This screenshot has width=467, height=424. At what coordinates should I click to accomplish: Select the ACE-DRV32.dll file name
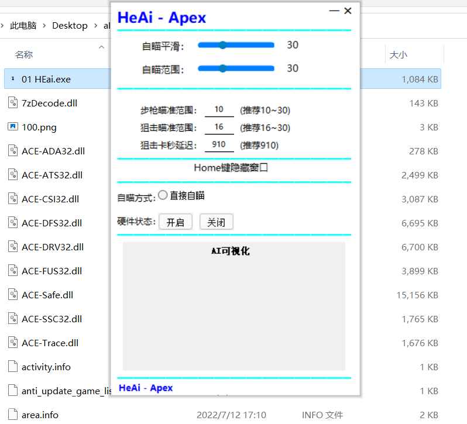pyautogui.click(x=53, y=247)
